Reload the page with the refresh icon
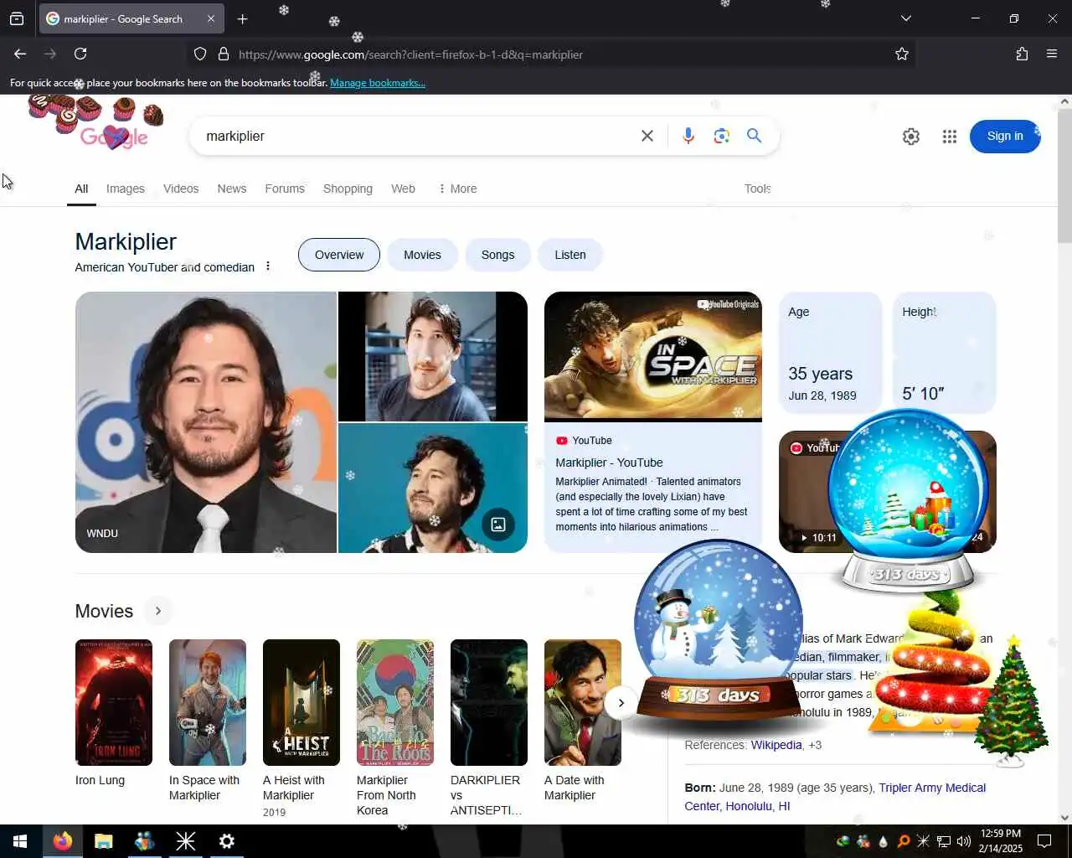1072x858 pixels. coord(80,54)
